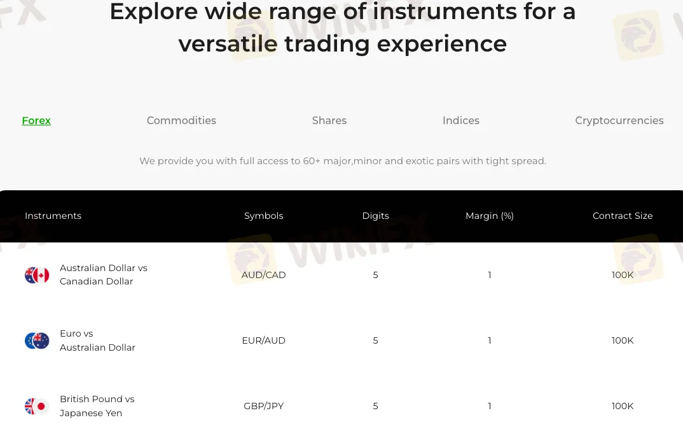683x427 pixels.
Task: Open the Cryptocurrencies tab
Action: (619, 120)
